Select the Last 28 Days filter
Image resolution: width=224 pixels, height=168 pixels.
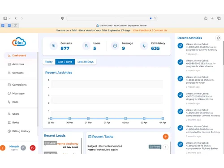click(x=86, y=62)
